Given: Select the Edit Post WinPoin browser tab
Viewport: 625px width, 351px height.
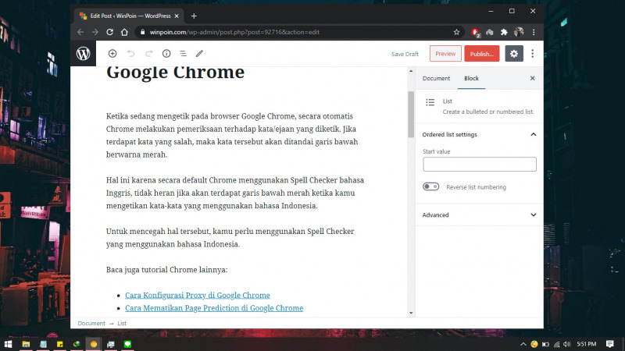Looking at the screenshot, I should tap(129, 16).
